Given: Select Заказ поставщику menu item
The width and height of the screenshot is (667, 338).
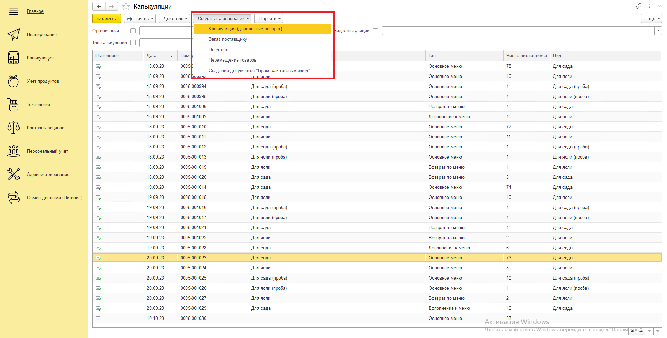Looking at the screenshot, I should (228, 39).
